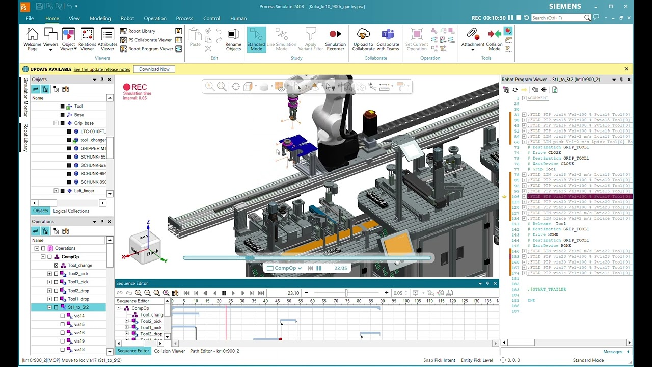Open the update release notes link
Viewport: 652px width, 367px height.
(x=102, y=69)
